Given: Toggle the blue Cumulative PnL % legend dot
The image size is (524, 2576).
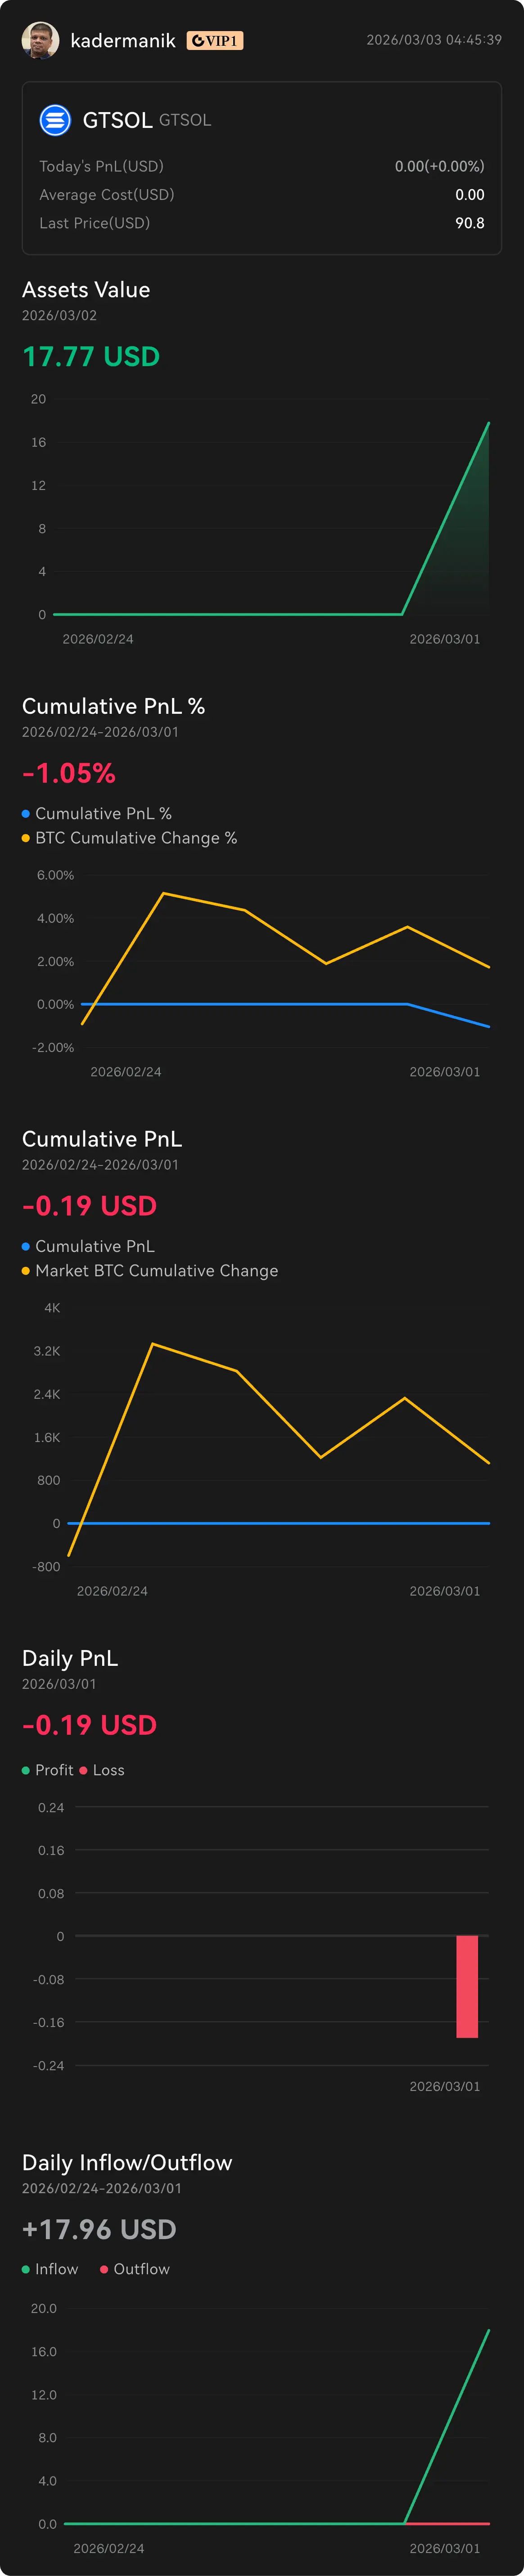Looking at the screenshot, I should click(x=26, y=814).
